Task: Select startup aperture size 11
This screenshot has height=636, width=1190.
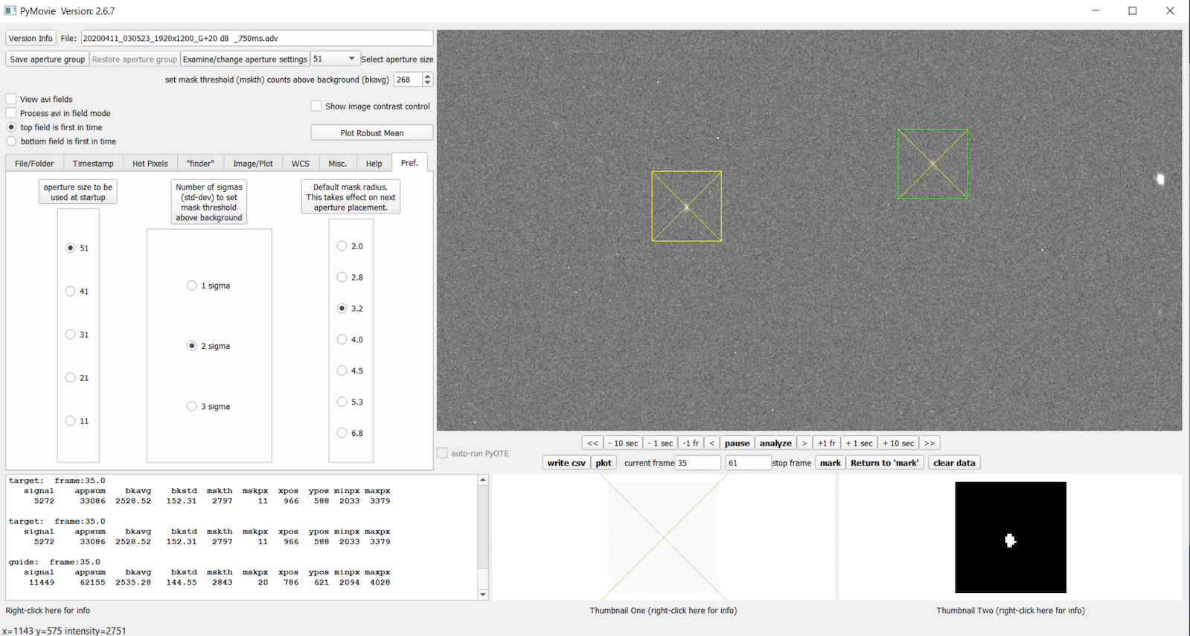Action: 71,420
